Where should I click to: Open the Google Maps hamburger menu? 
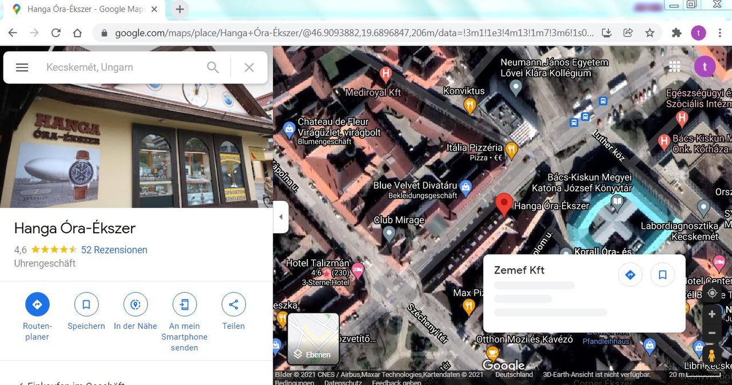tap(22, 68)
